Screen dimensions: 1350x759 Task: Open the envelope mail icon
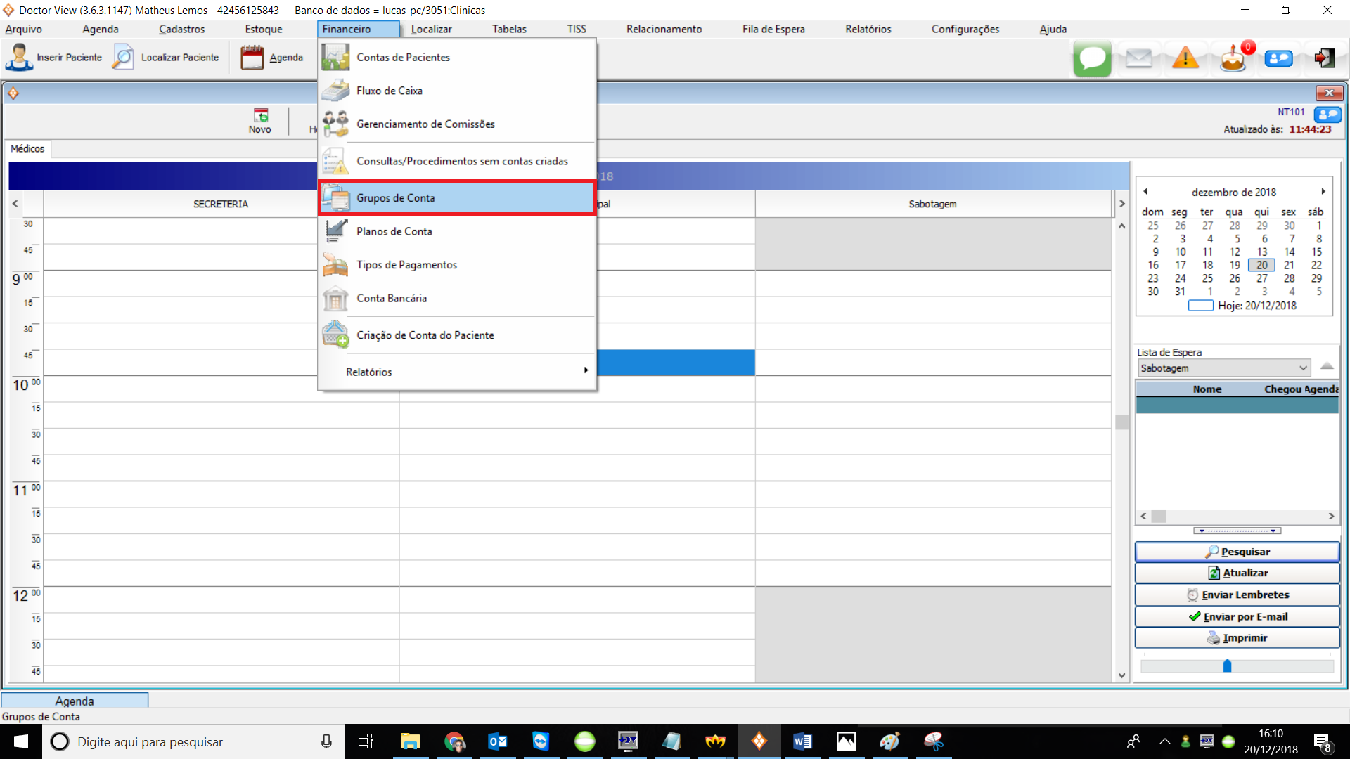[x=1138, y=58]
